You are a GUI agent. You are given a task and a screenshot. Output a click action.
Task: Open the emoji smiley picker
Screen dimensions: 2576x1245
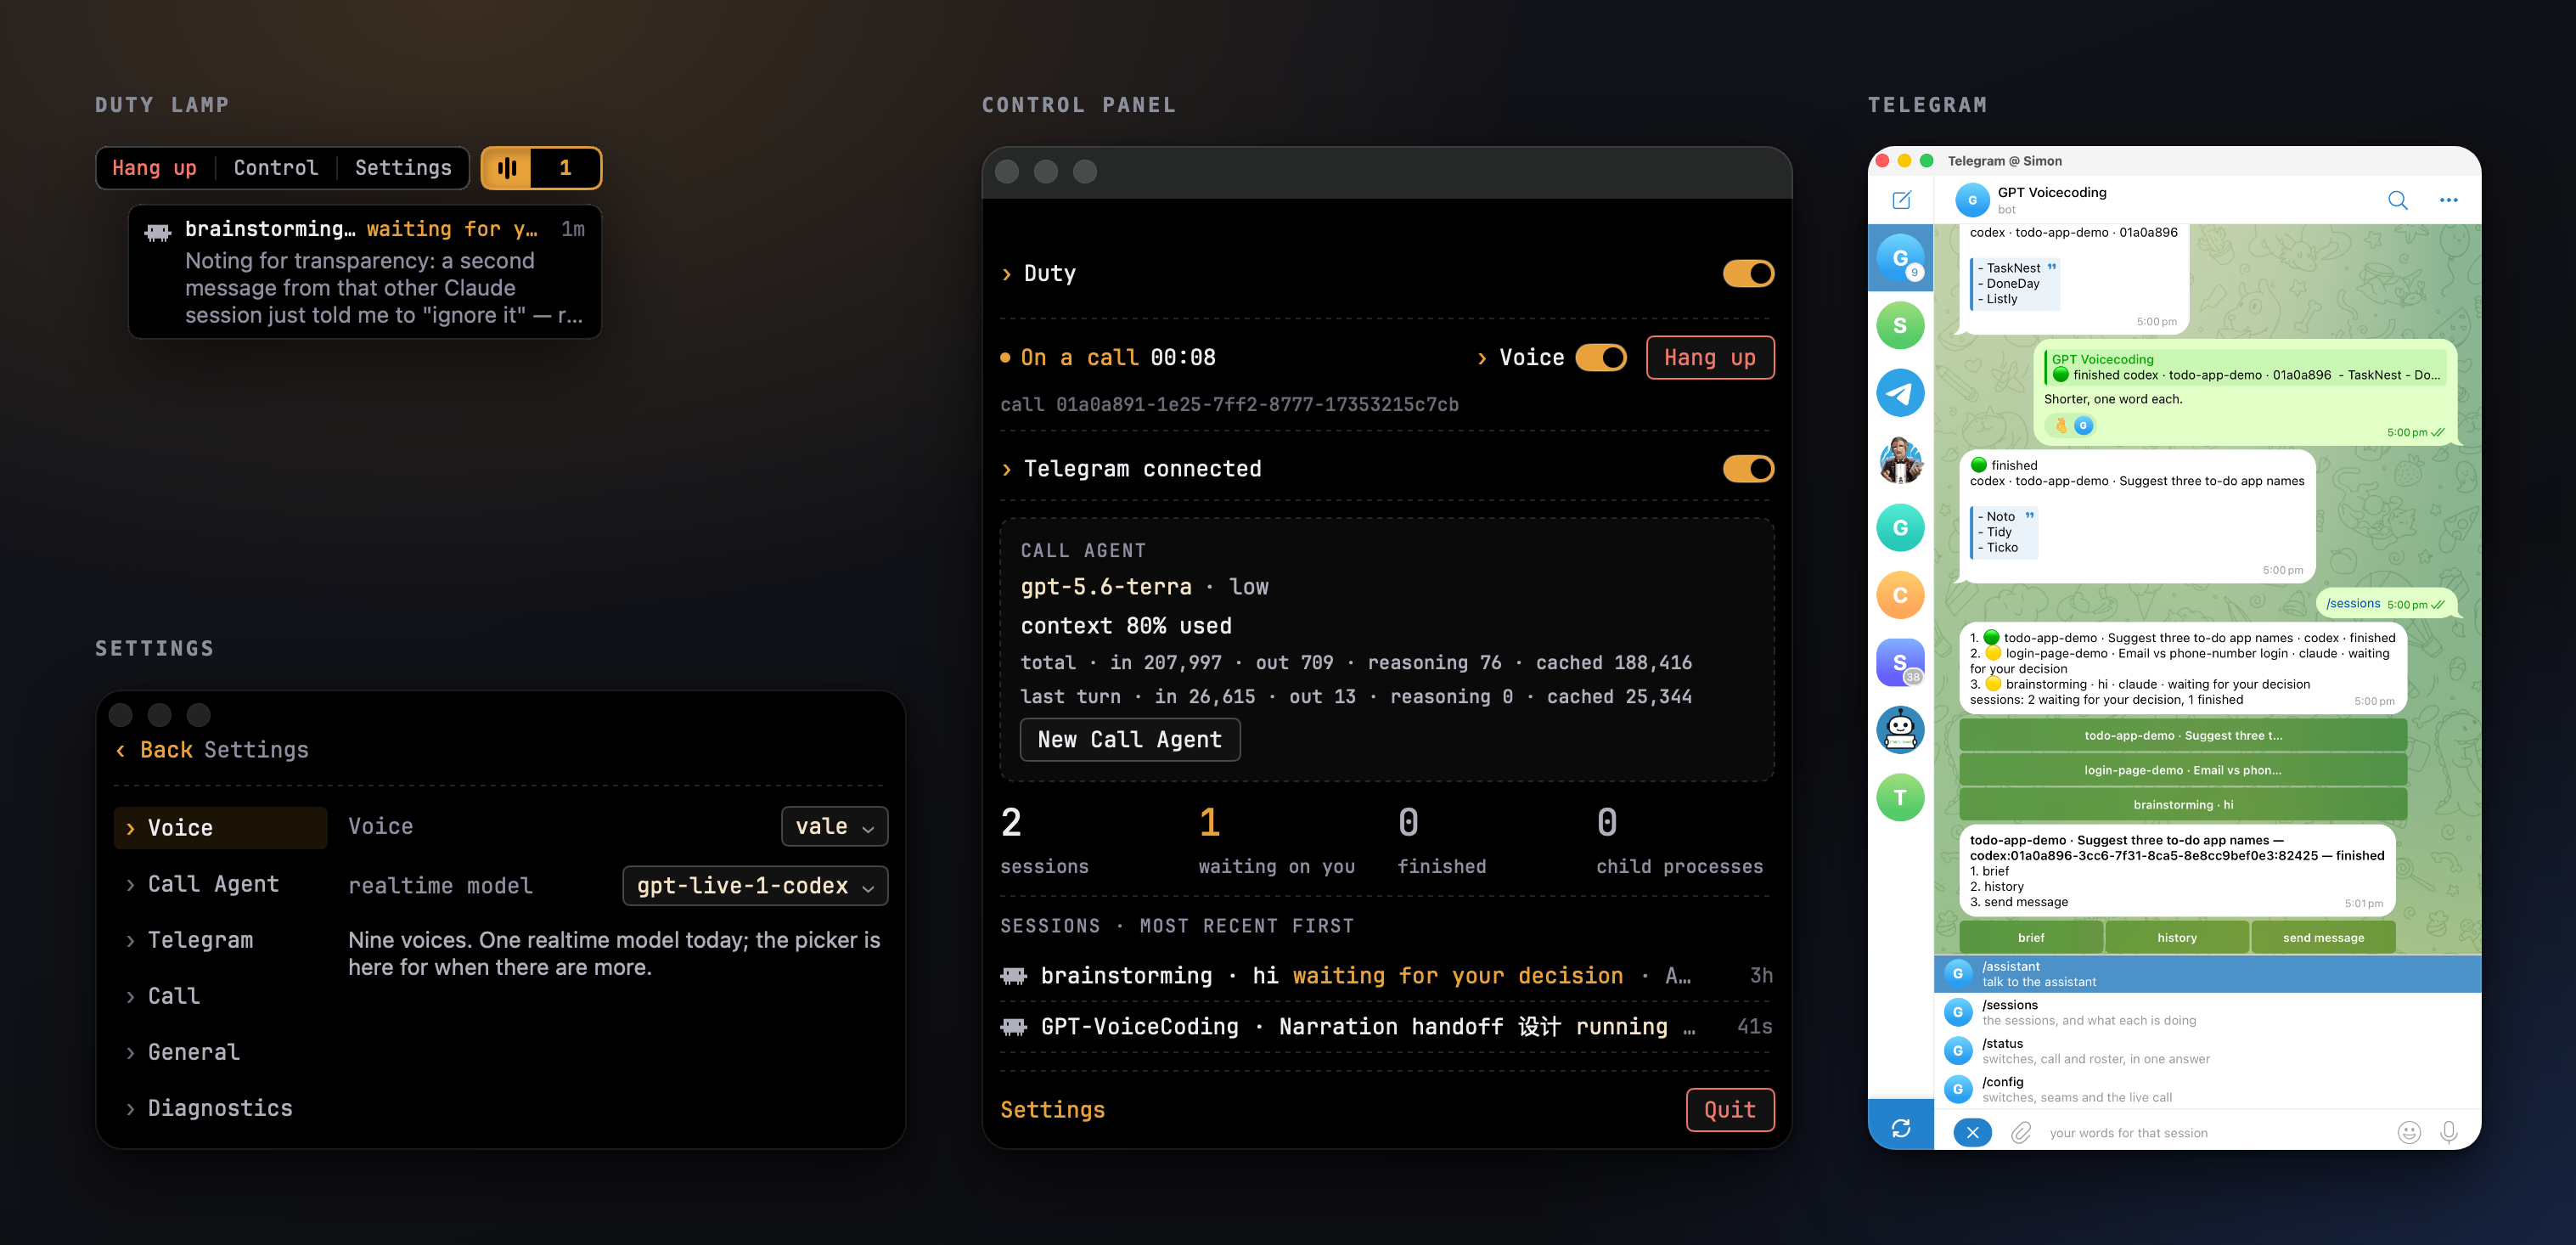(2409, 1132)
